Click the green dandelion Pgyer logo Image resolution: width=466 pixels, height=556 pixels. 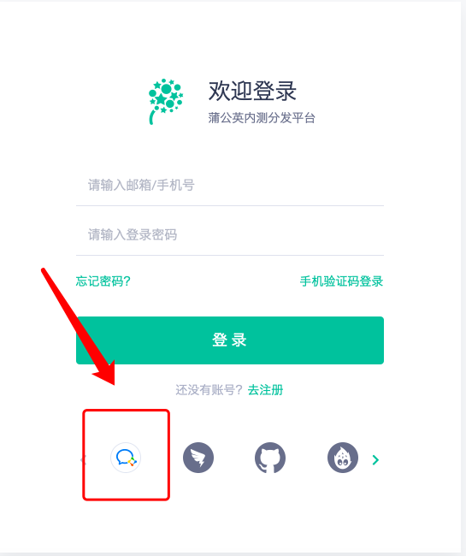(166, 102)
